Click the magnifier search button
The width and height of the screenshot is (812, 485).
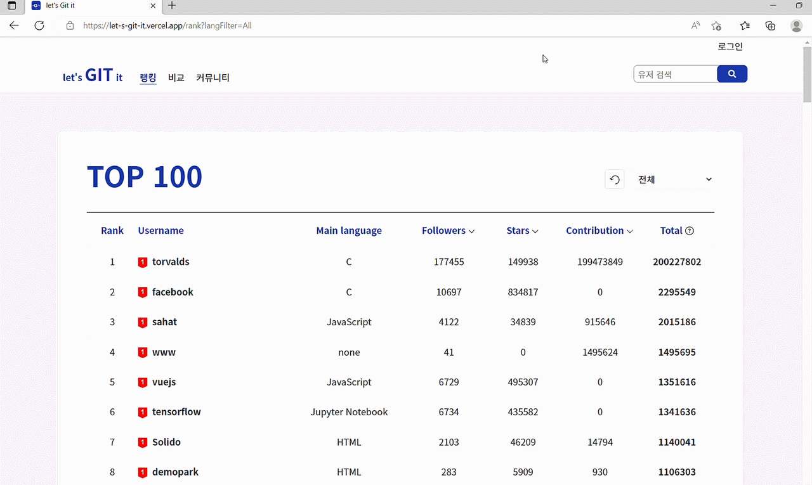point(732,74)
